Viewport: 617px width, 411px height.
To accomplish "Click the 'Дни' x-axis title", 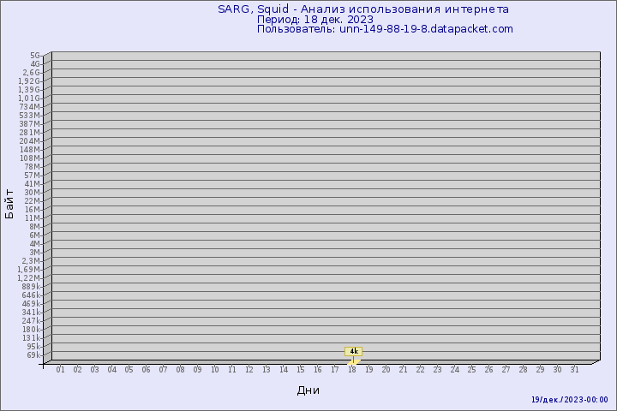I will click(308, 390).
